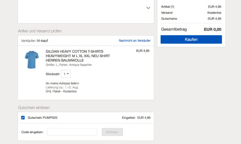Click the greyed-out Einlösen button
This screenshot has height=144, width=241.
(x=112, y=132)
